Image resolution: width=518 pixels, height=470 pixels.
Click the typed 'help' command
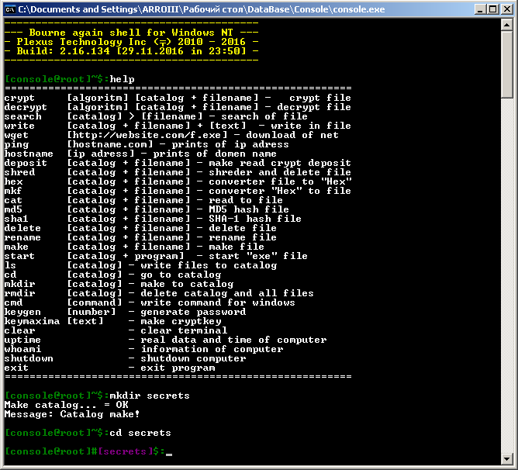point(122,79)
